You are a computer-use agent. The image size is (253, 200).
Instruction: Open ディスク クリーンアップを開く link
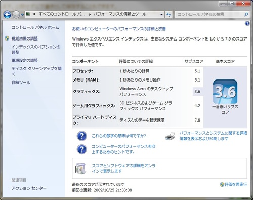click(36, 71)
